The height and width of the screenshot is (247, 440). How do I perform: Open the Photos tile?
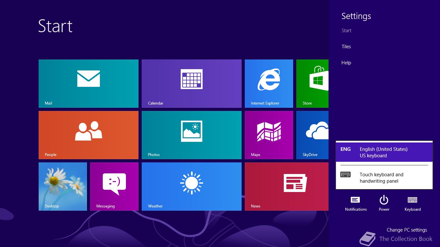point(192,135)
